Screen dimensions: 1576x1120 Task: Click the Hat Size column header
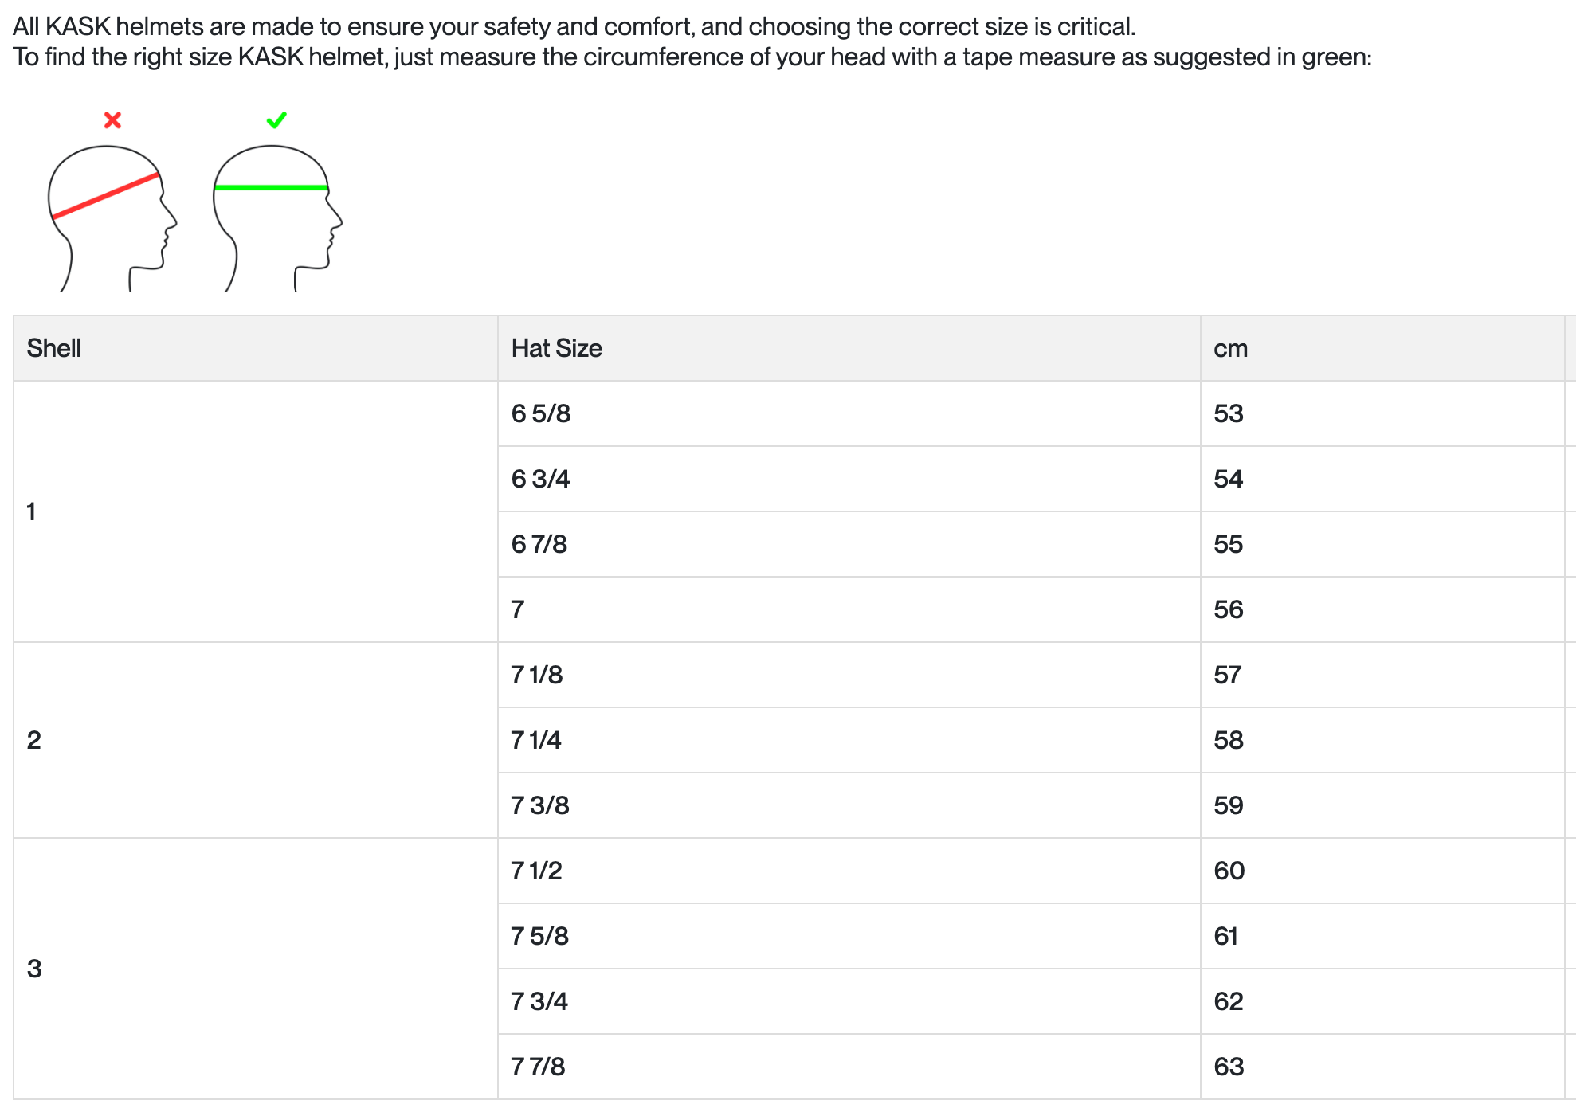556,348
